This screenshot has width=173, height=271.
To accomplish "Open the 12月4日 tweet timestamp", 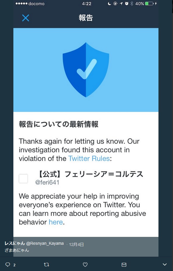I will tap(76, 244).
